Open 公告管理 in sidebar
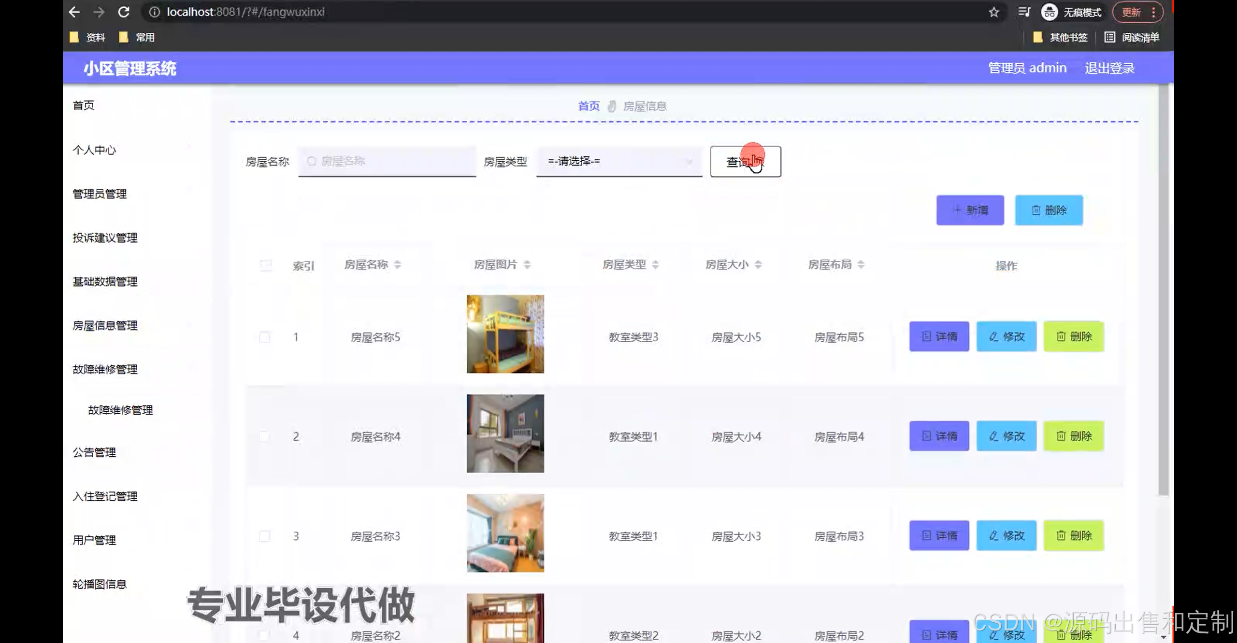Screen dimensions: 1237x643 click(x=94, y=452)
